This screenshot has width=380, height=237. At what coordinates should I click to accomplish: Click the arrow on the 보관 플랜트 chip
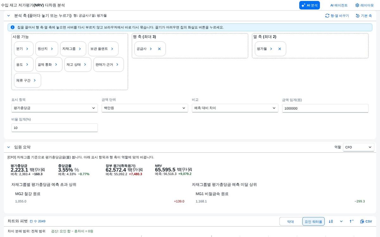112,49
